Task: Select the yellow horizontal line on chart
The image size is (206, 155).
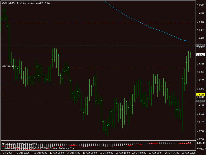Action: click(x=98, y=95)
